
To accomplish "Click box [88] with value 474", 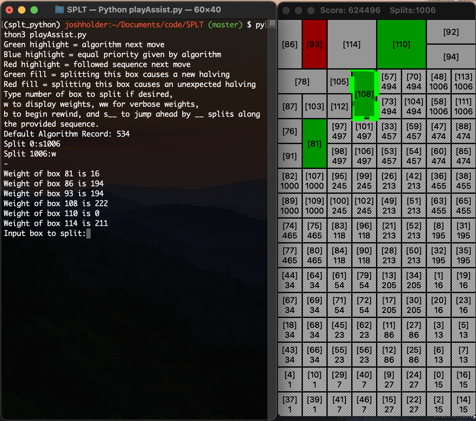I will click(464, 131).
